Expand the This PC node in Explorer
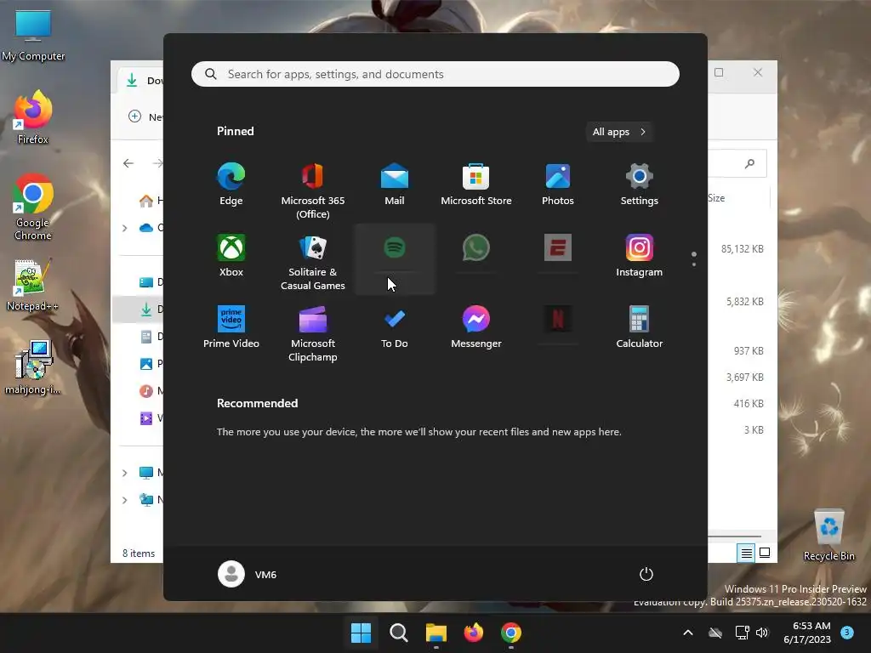 tap(124, 473)
